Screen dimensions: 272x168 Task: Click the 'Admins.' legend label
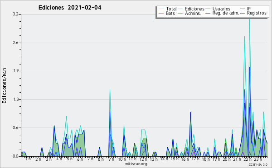193,13
